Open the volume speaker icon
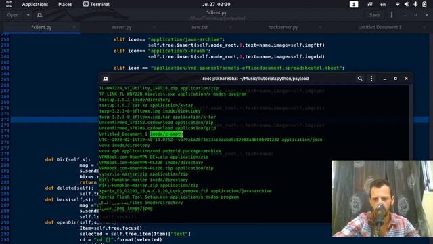This screenshot has height=244, width=433. (407, 4)
